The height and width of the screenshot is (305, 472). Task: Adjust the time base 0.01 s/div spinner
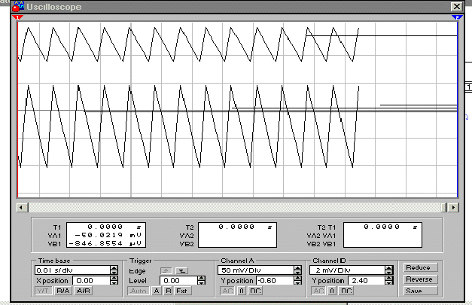[x=114, y=269]
